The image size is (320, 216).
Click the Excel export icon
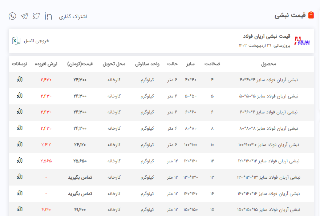coord(16,41)
